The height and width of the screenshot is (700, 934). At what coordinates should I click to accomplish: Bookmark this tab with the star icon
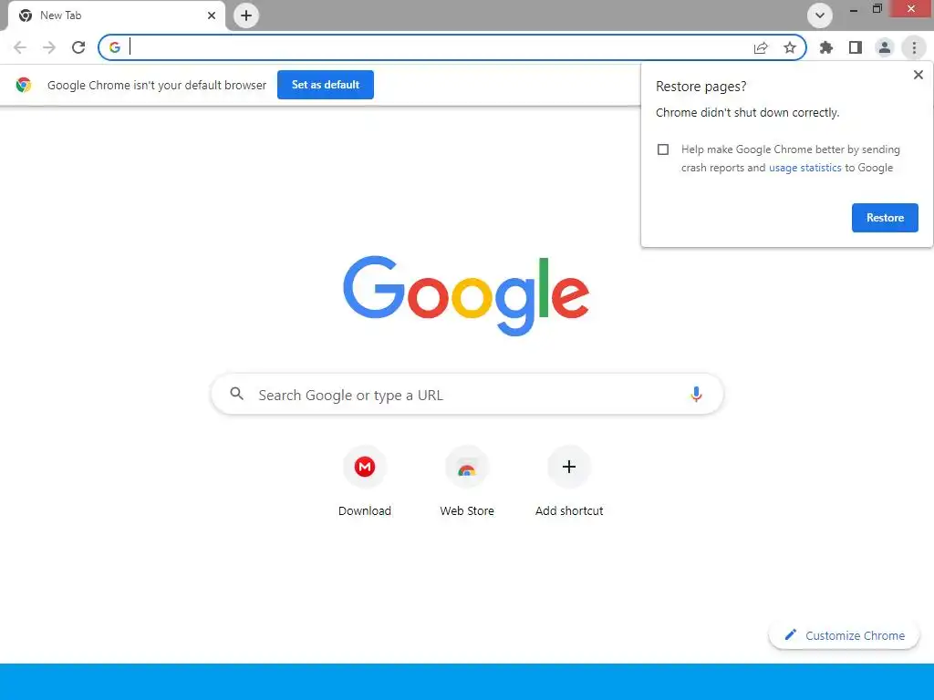(x=790, y=47)
